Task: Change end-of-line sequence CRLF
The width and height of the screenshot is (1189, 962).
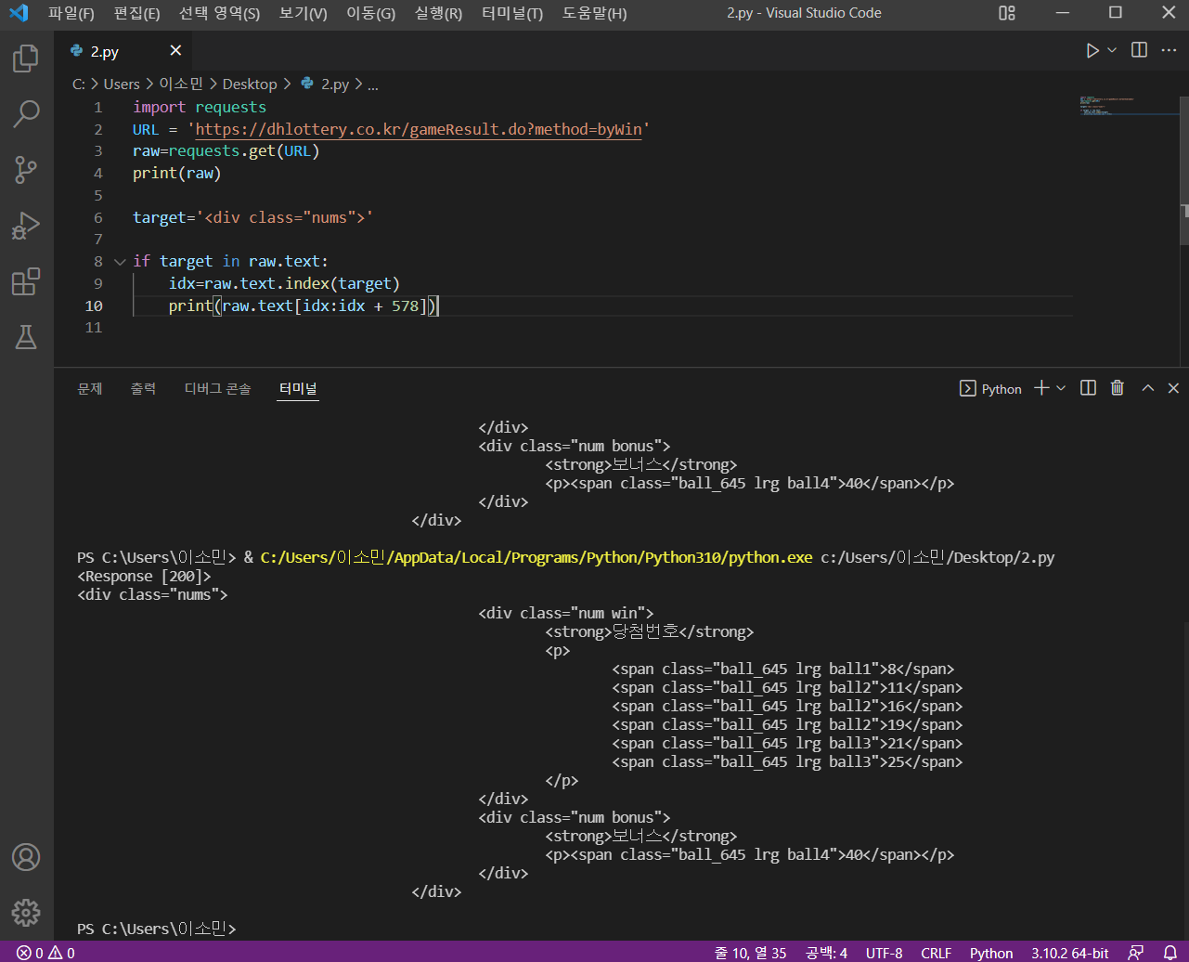Action: click(x=936, y=953)
